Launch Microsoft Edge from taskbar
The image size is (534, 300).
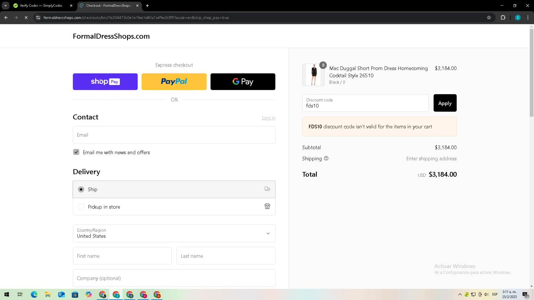tap(34, 295)
